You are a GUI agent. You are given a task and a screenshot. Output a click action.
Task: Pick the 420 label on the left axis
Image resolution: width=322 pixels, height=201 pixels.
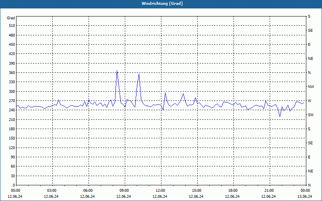tap(12, 54)
